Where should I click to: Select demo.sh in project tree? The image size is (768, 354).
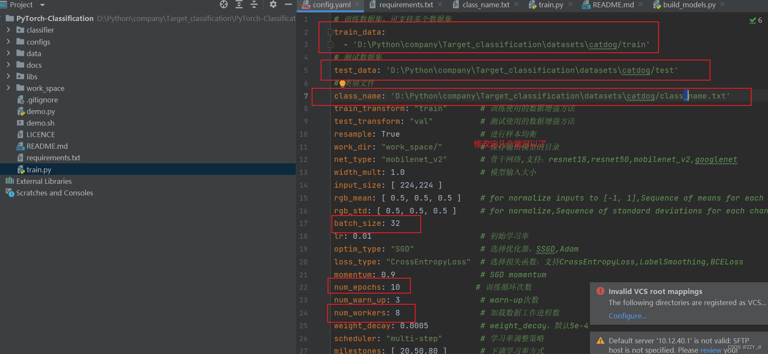tap(40, 123)
